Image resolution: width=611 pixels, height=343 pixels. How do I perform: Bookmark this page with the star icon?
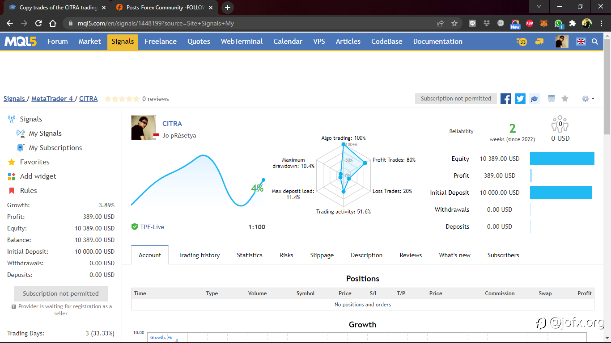(454, 23)
